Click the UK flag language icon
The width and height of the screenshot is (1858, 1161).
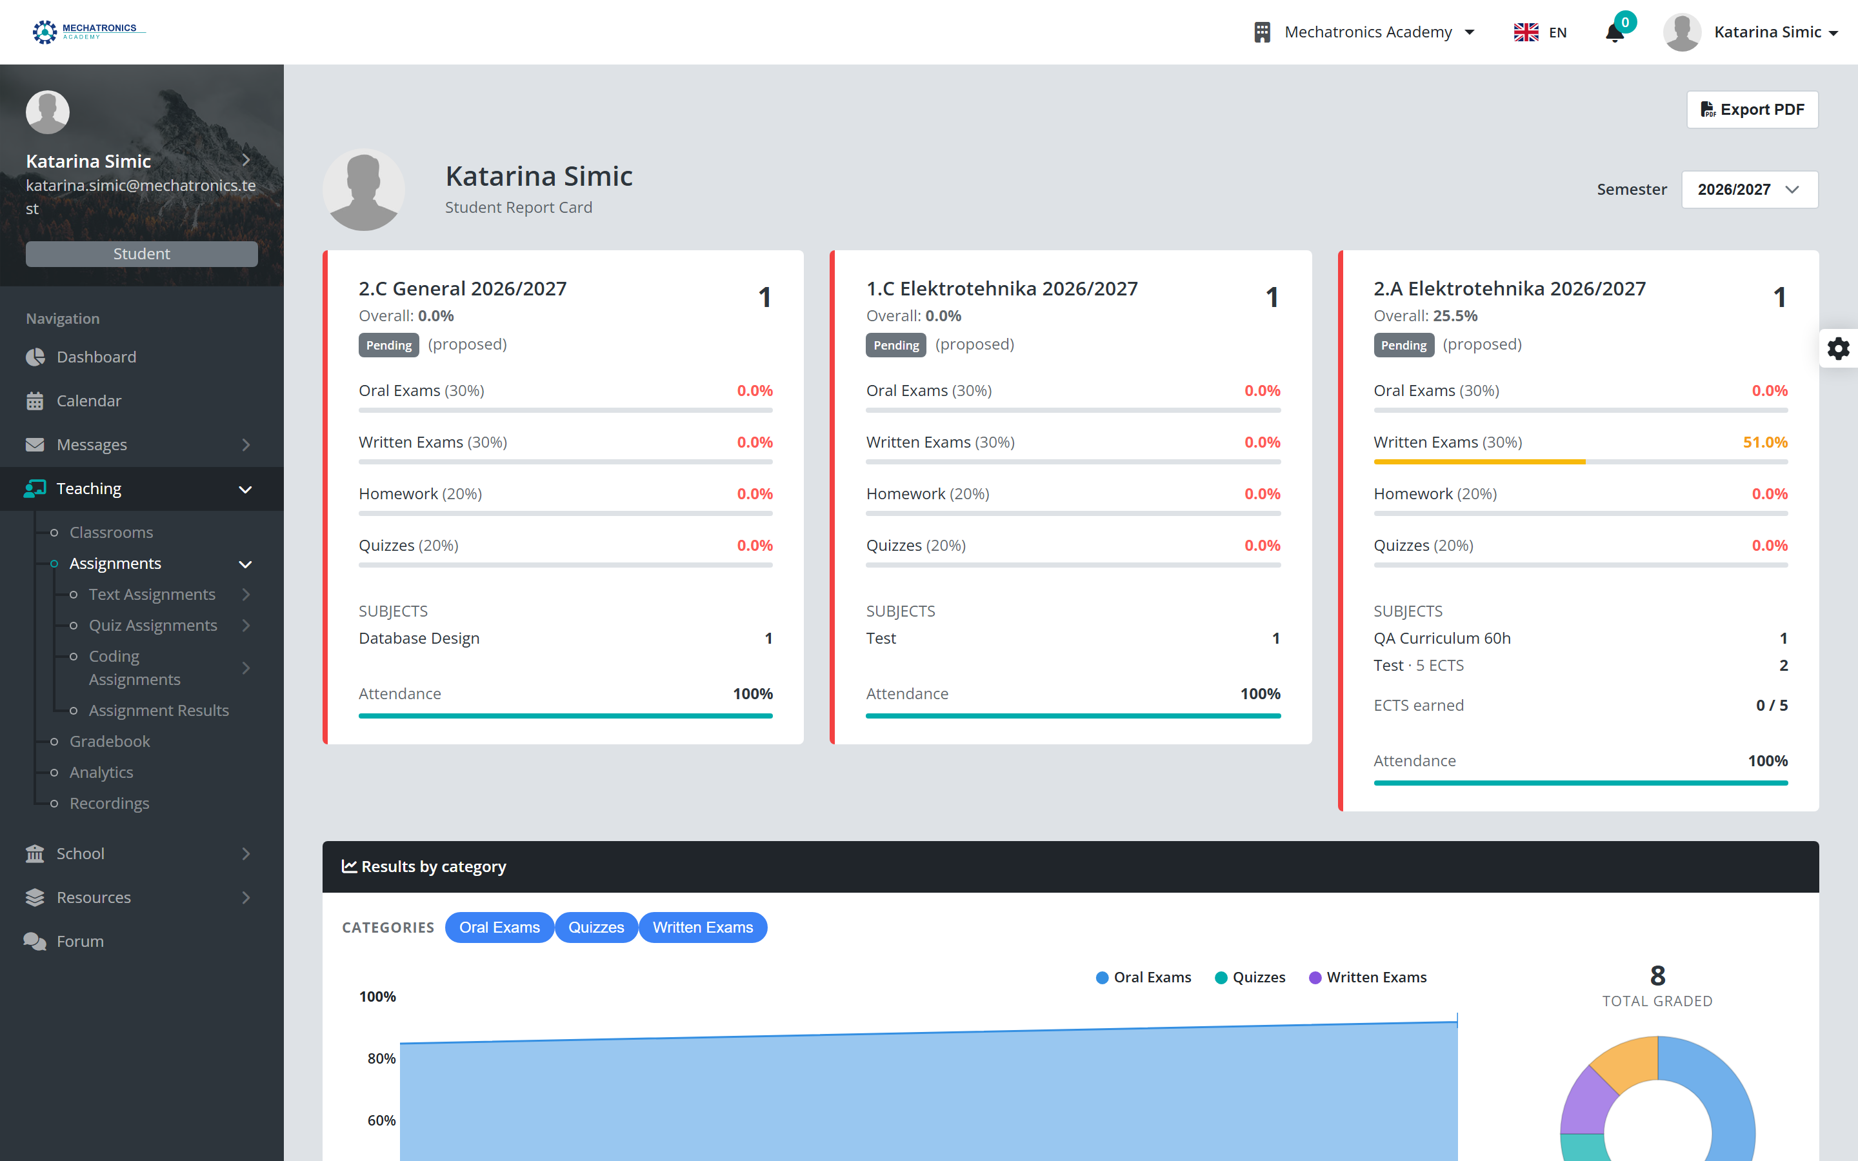click(1526, 32)
